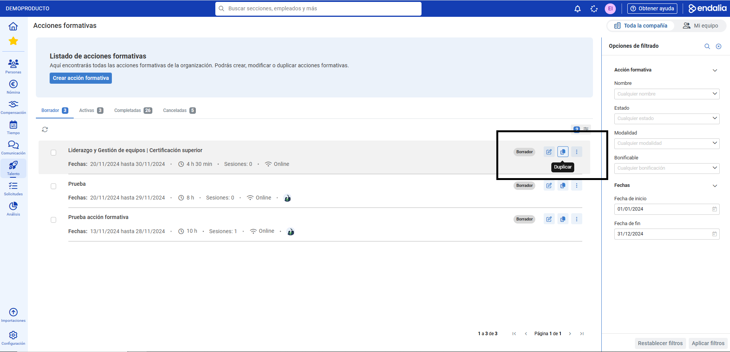Select the Canceladas tab

pyautogui.click(x=179, y=110)
